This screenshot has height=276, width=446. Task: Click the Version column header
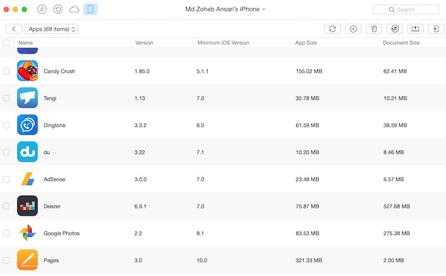point(145,43)
